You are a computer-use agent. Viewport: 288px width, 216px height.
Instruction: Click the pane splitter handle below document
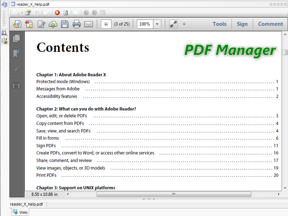click(149, 199)
